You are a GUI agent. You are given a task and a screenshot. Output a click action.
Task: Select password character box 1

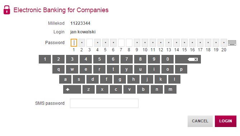pyautogui.click(x=74, y=43)
